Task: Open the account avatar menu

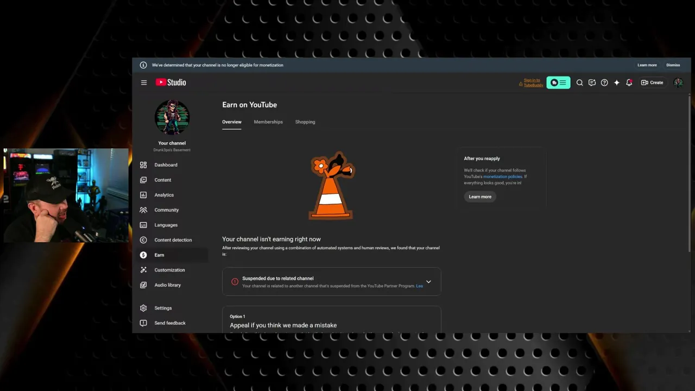Action: 678,83
